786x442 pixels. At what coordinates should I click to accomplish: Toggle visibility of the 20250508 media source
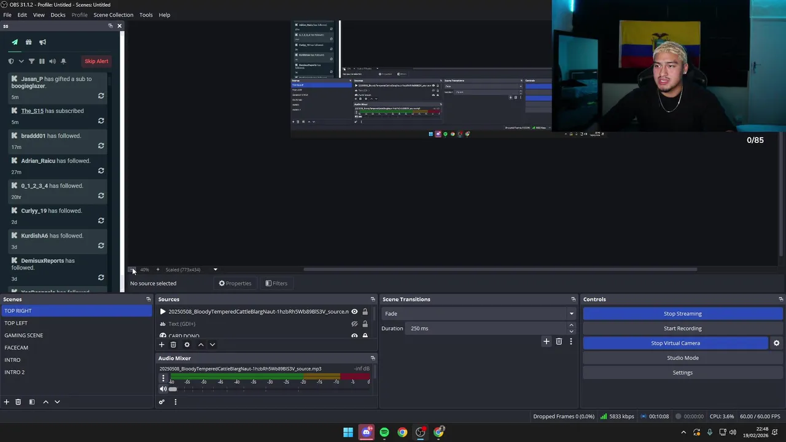coord(354,312)
